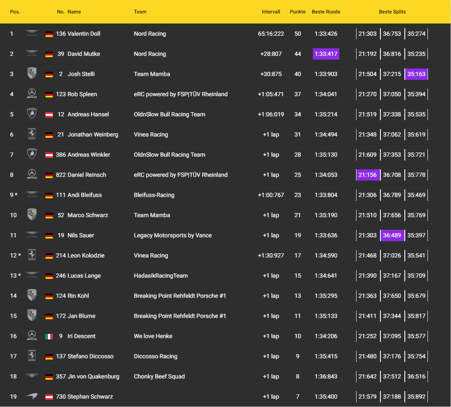The height and width of the screenshot is (407, 451).
Task: Select the Intervall column header
Action: 271,12
